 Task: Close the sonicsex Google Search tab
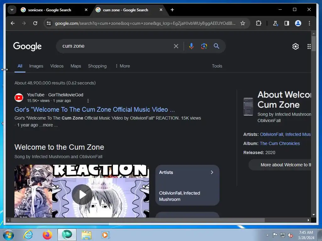[x=86, y=10]
